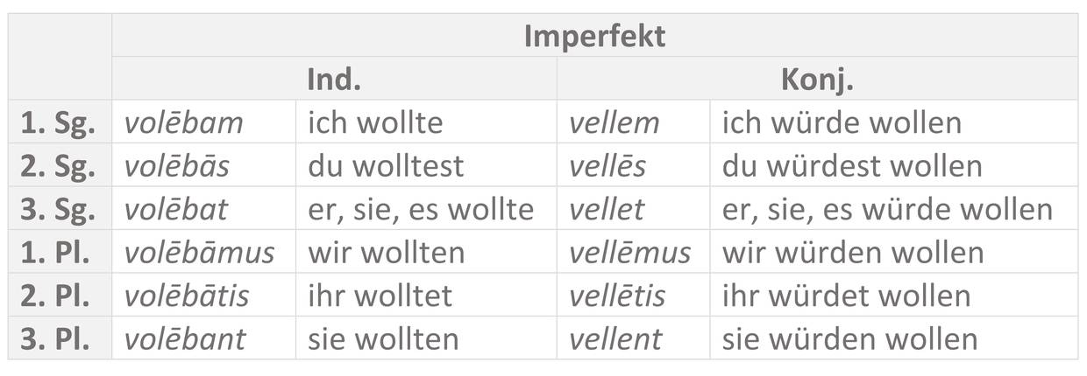Click the translation 'sie wollten'
The width and height of the screenshot is (1087, 376).
tap(383, 338)
